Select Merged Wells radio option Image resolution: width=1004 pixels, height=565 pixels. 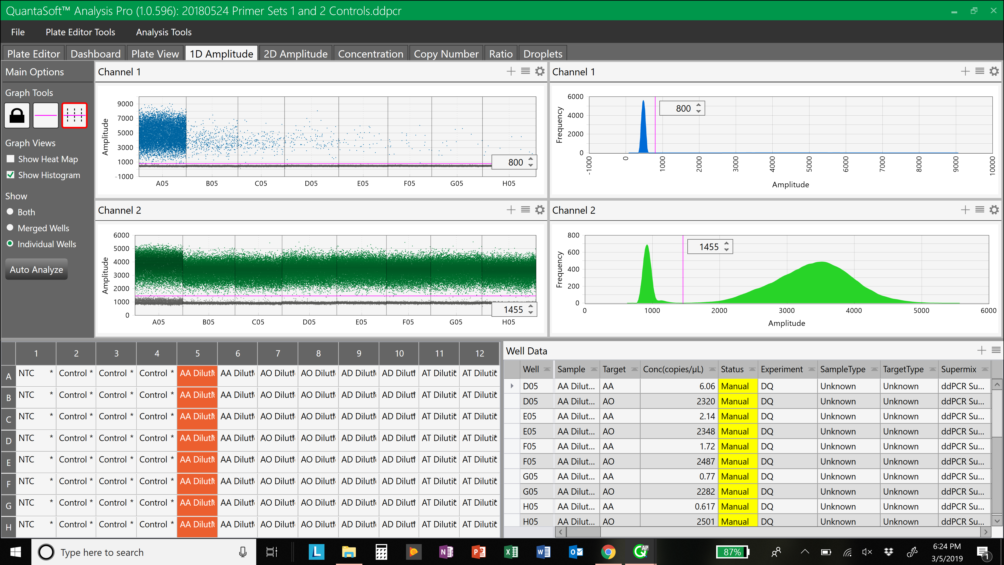click(10, 228)
